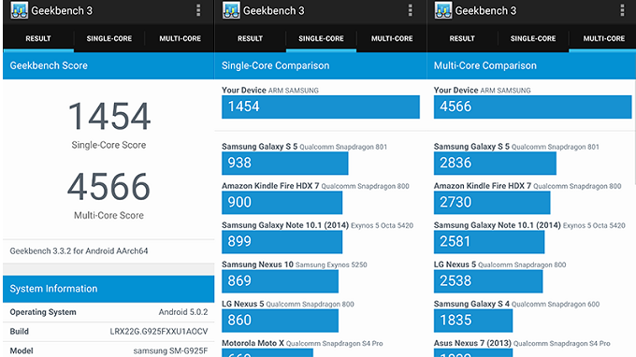The height and width of the screenshot is (357, 636).
Task: Click Single-Core Score label
Action: click(x=108, y=145)
